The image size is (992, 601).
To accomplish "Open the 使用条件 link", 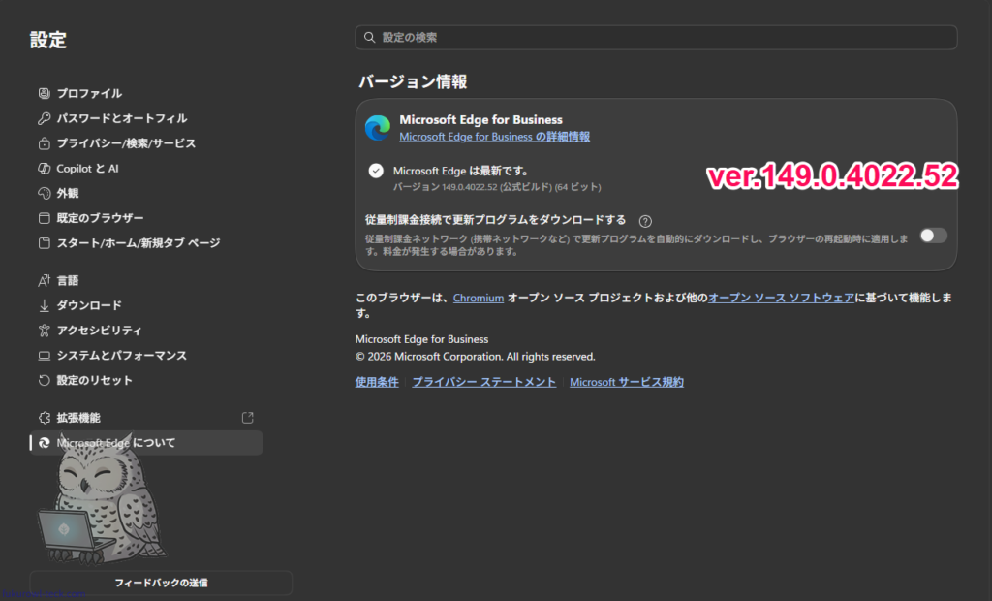I will (x=377, y=383).
